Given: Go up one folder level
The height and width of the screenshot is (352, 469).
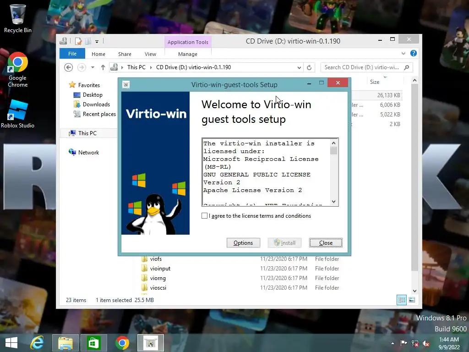Looking at the screenshot, I should click(x=103, y=67).
